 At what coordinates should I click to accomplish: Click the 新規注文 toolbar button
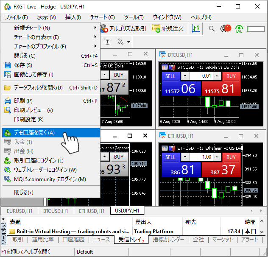click(x=167, y=28)
